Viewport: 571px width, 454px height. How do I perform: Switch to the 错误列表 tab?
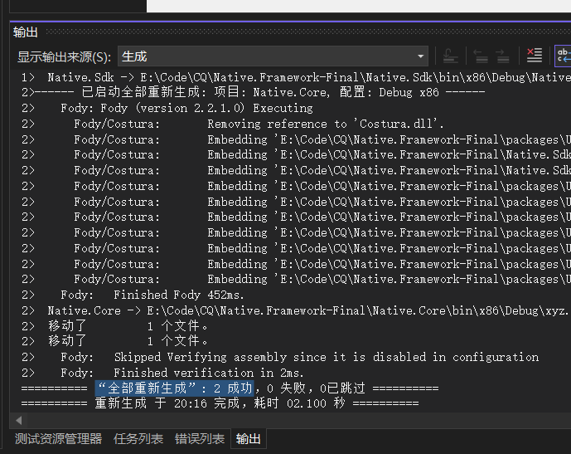[x=199, y=439]
